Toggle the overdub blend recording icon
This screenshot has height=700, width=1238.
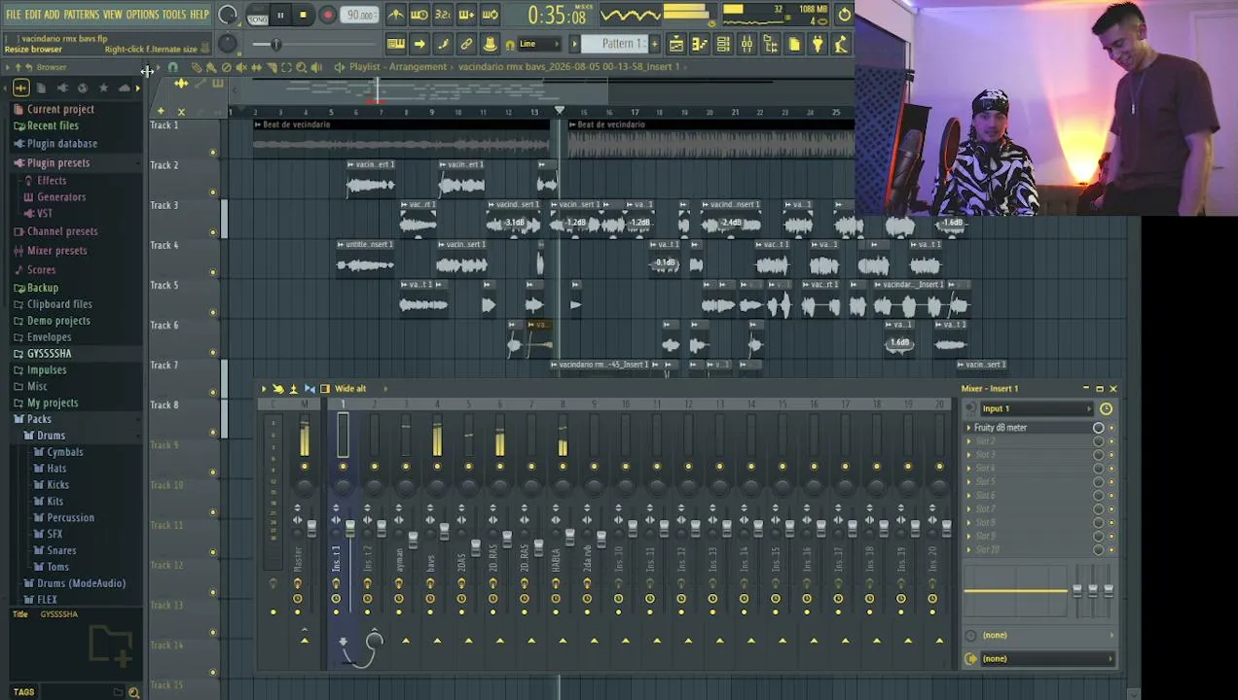[466, 15]
